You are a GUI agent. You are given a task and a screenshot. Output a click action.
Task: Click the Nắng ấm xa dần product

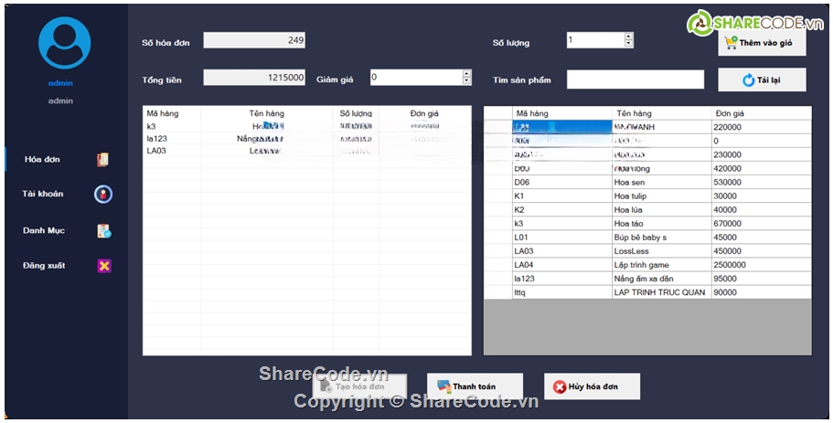tap(661, 279)
